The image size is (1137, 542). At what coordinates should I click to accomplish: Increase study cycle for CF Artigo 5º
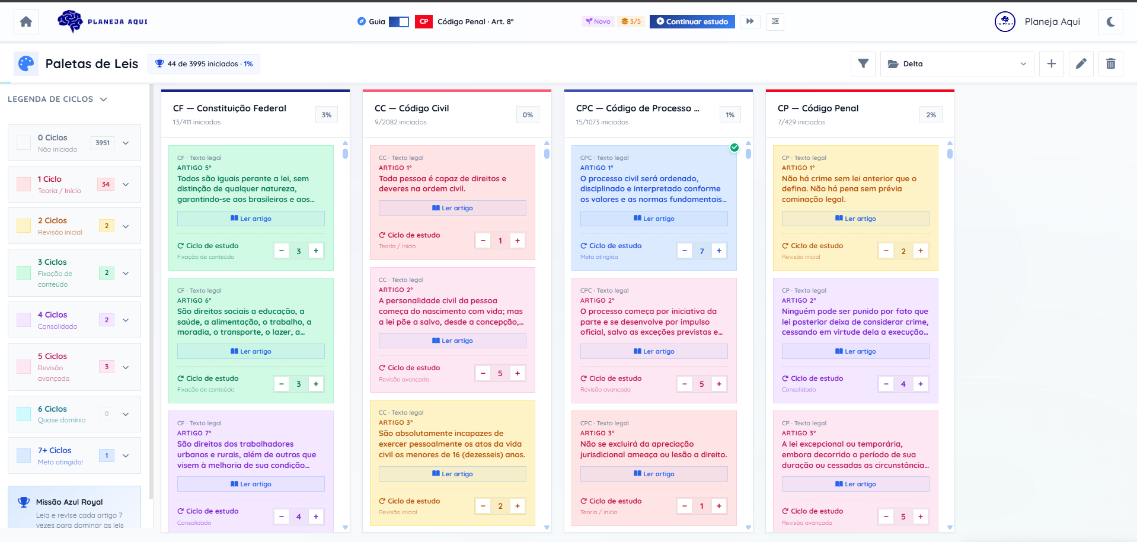[x=316, y=251]
